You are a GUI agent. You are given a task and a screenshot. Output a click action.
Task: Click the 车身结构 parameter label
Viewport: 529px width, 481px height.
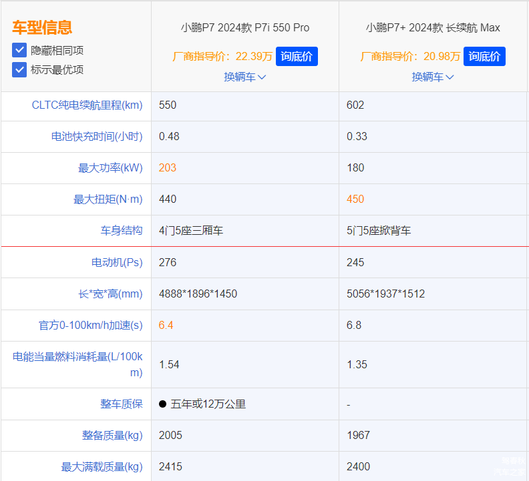point(121,231)
